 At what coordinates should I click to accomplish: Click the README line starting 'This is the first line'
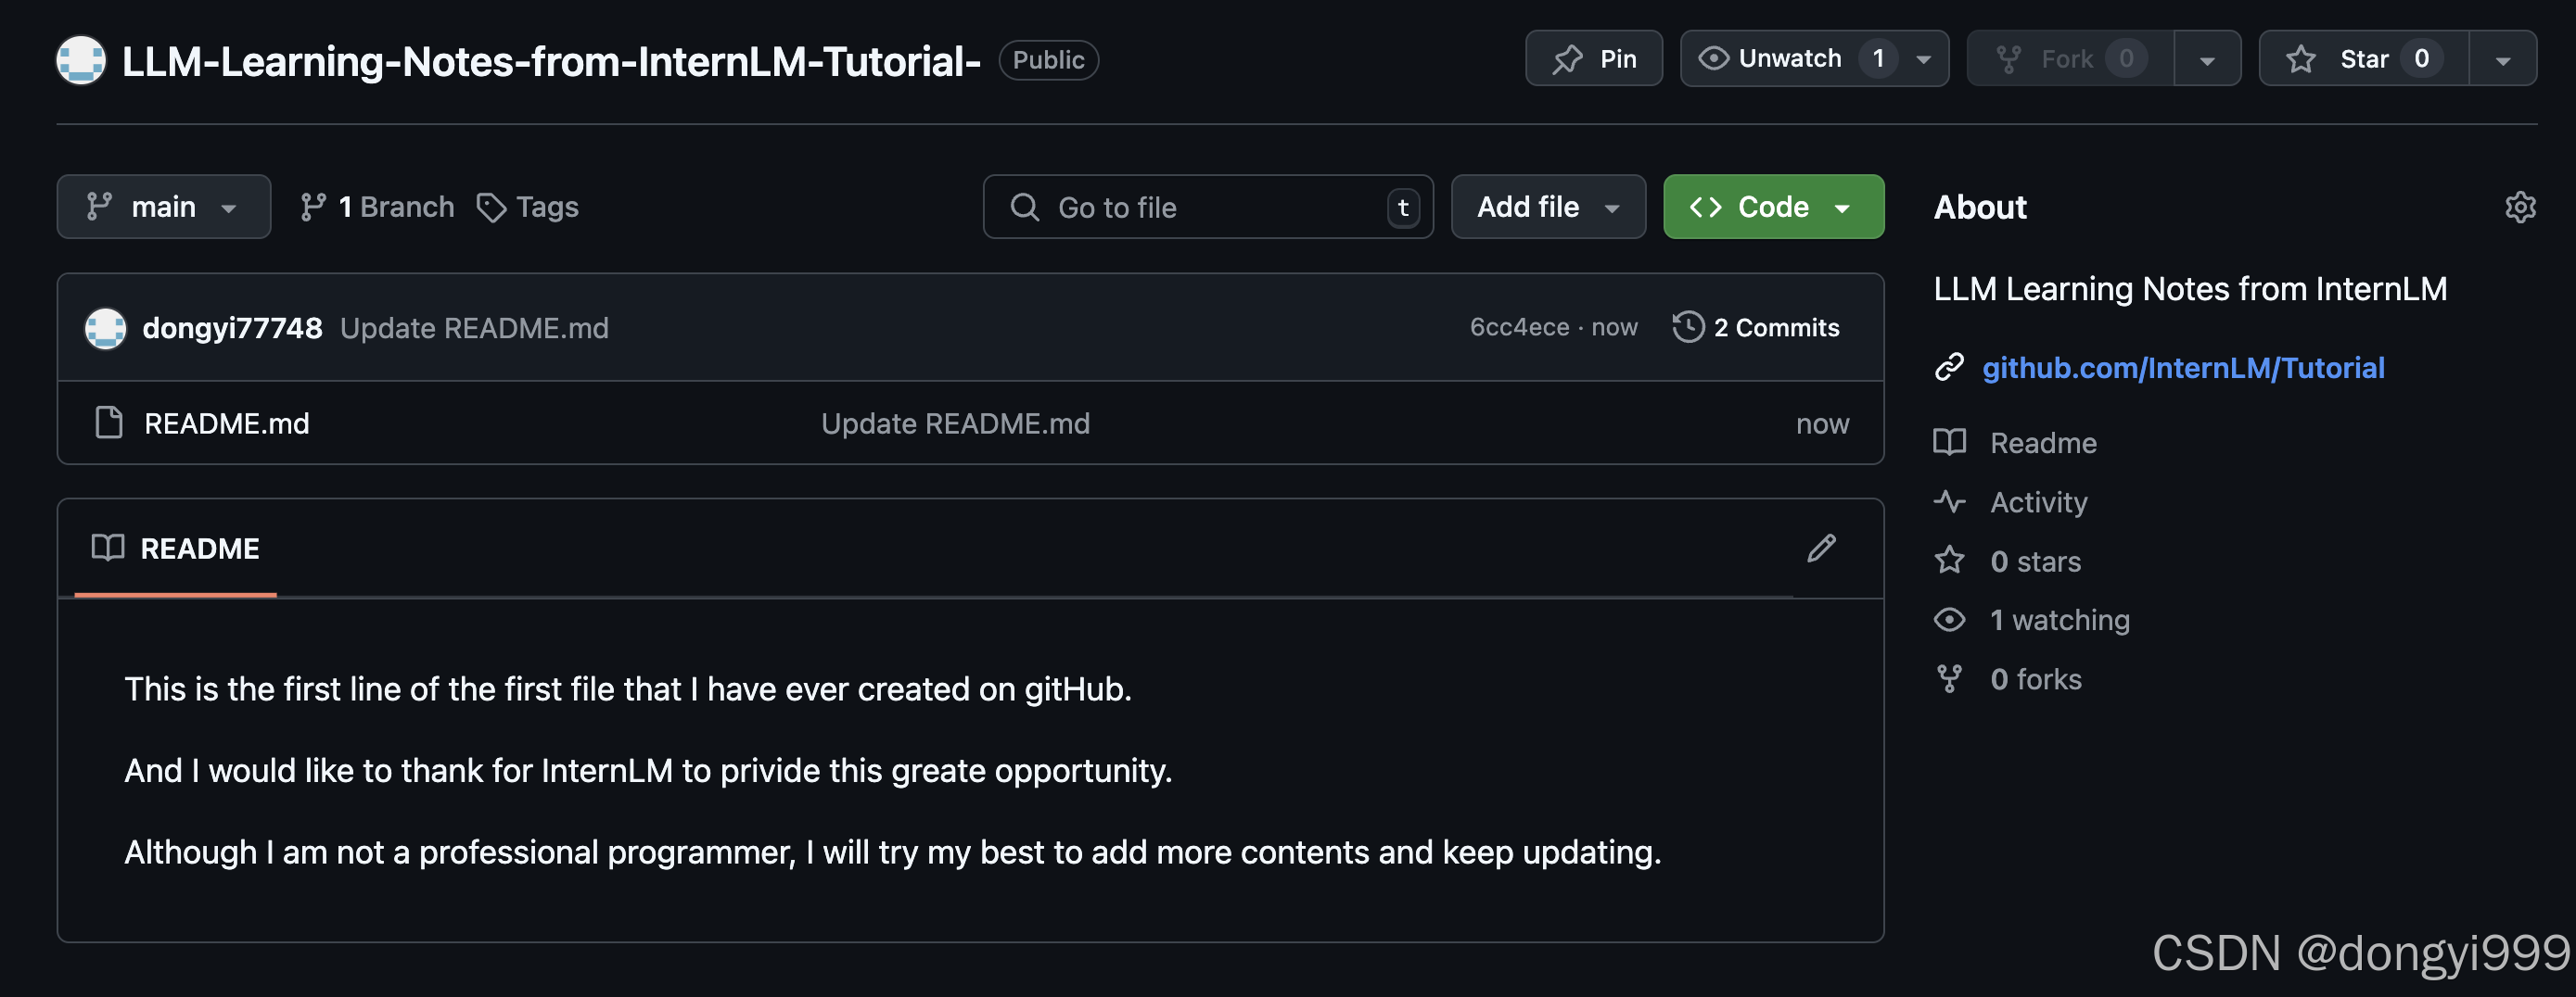(628, 689)
